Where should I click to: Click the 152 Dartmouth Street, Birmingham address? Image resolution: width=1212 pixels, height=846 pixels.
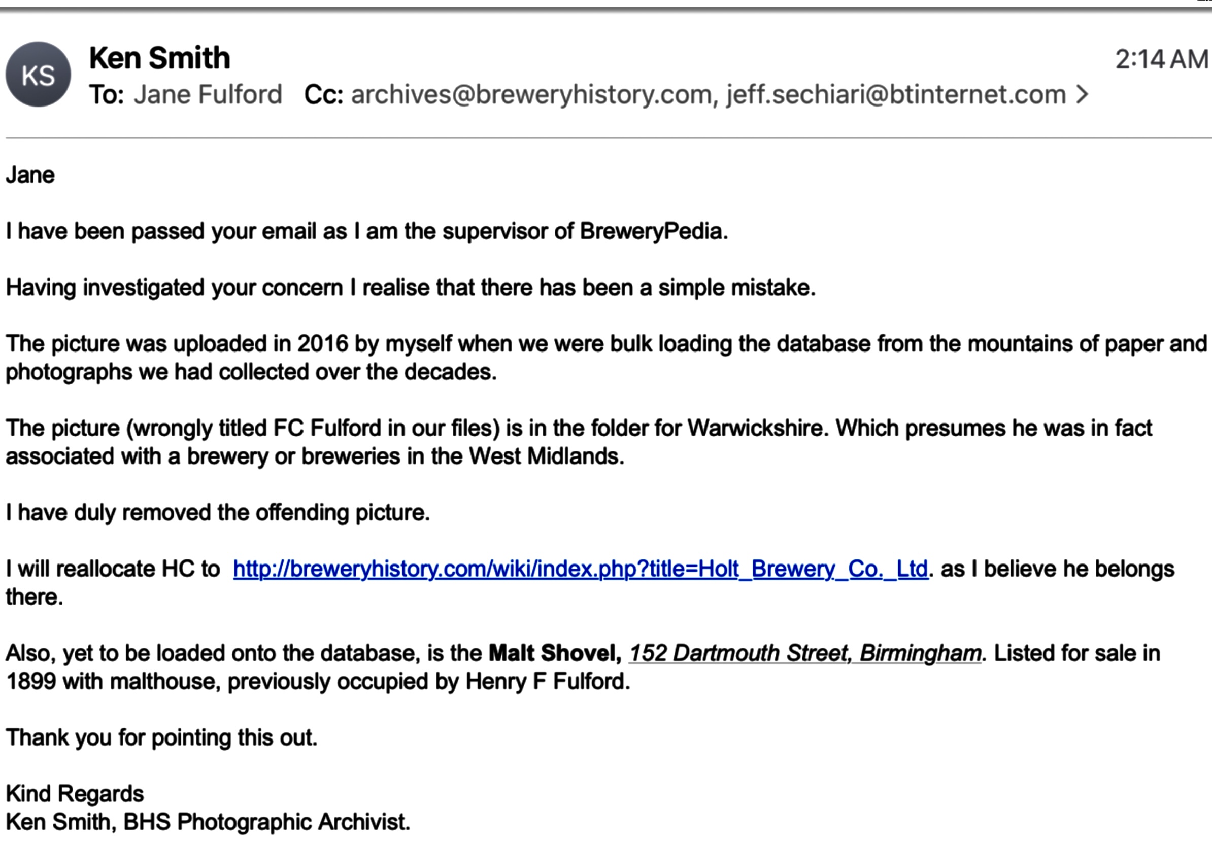pyautogui.click(x=804, y=653)
